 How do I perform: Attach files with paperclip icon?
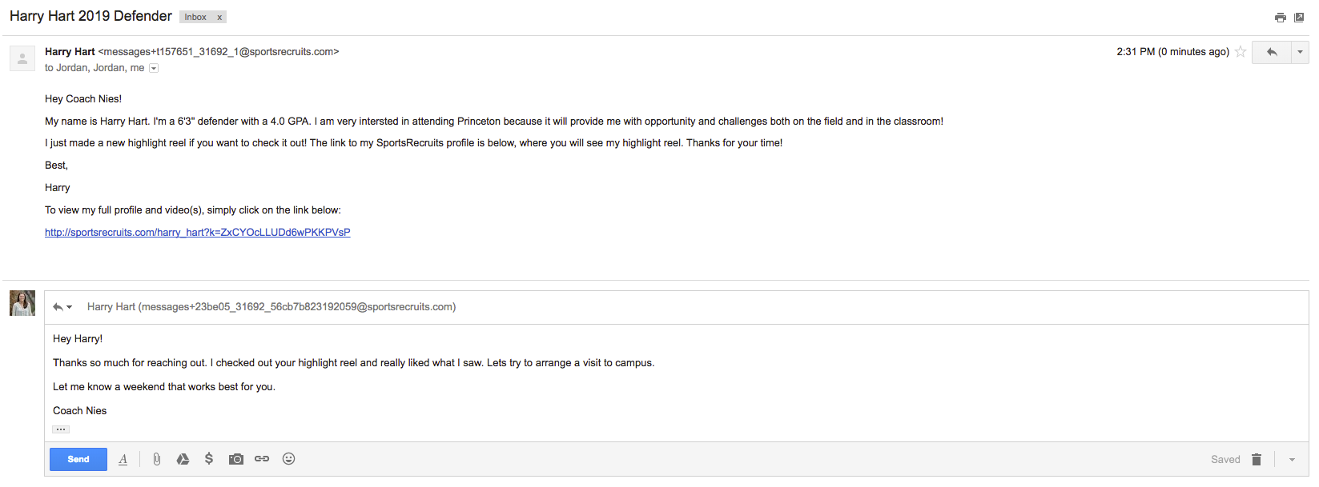pos(157,459)
